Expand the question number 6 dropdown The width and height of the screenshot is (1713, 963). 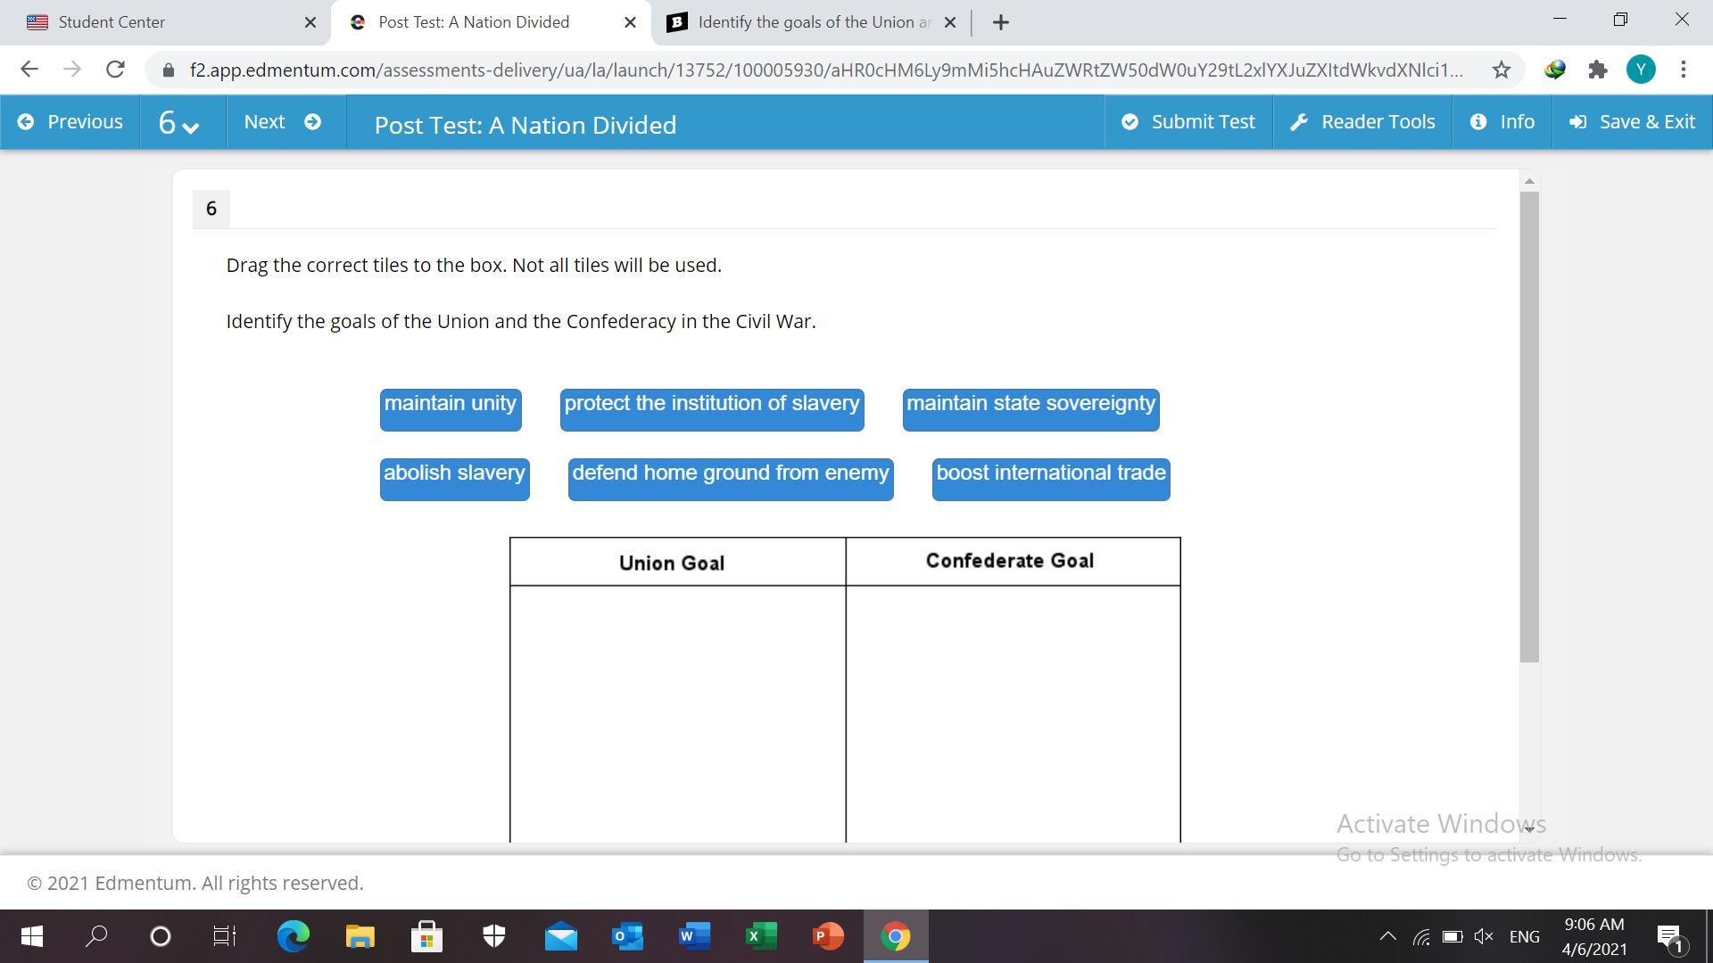tap(178, 123)
